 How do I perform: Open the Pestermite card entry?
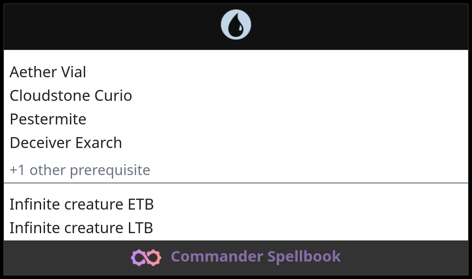(x=48, y=119)
